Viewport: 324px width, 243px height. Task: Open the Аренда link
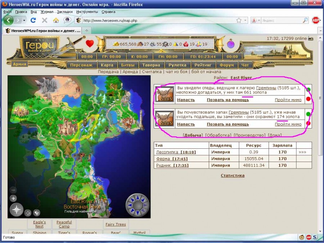pyautogui.click(x=130, y=72)
